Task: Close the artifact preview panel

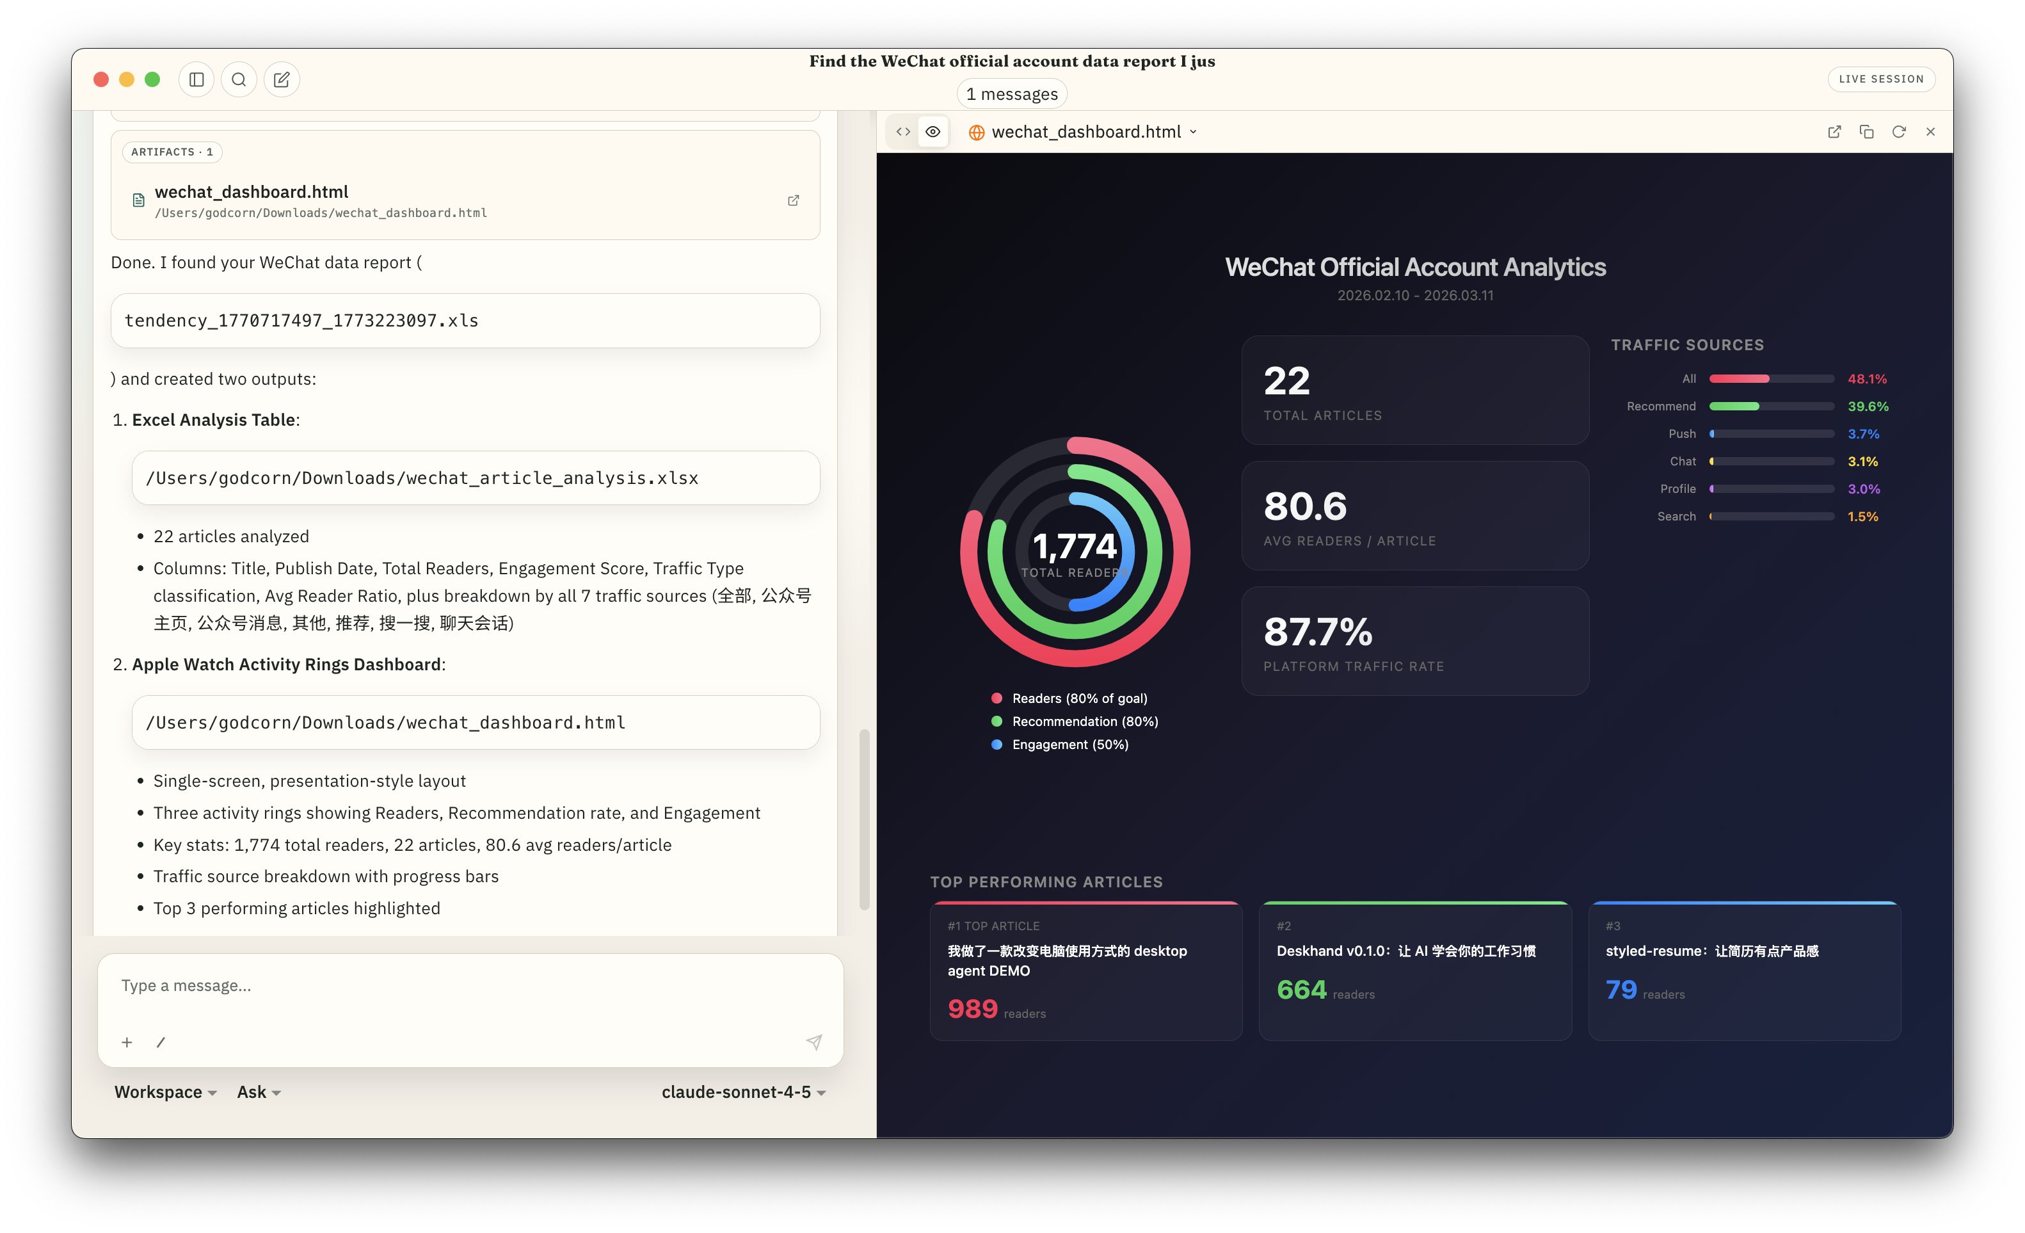Action: (1930, 131)
